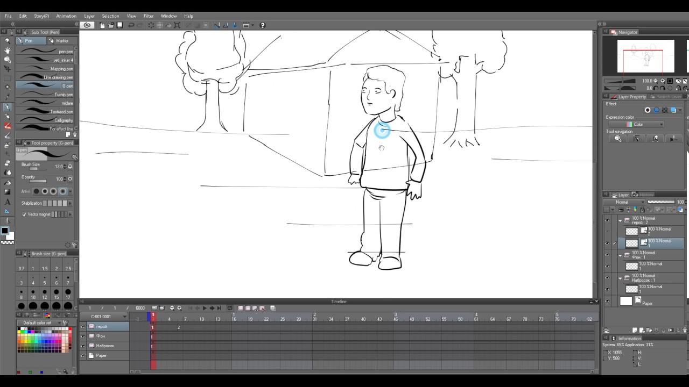
Task: Delete sub tool via trash icon
Action: [75, 135]
